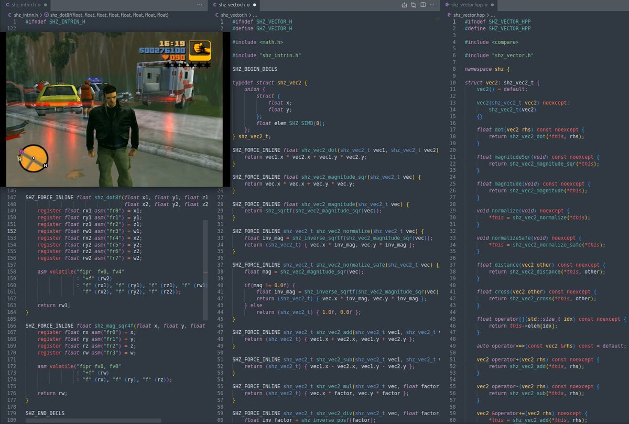The height and width of the screenshot is (424, 629).
Task: Click shz_intrin.h in the breadcrumb bar
Action: pos(26,15)
